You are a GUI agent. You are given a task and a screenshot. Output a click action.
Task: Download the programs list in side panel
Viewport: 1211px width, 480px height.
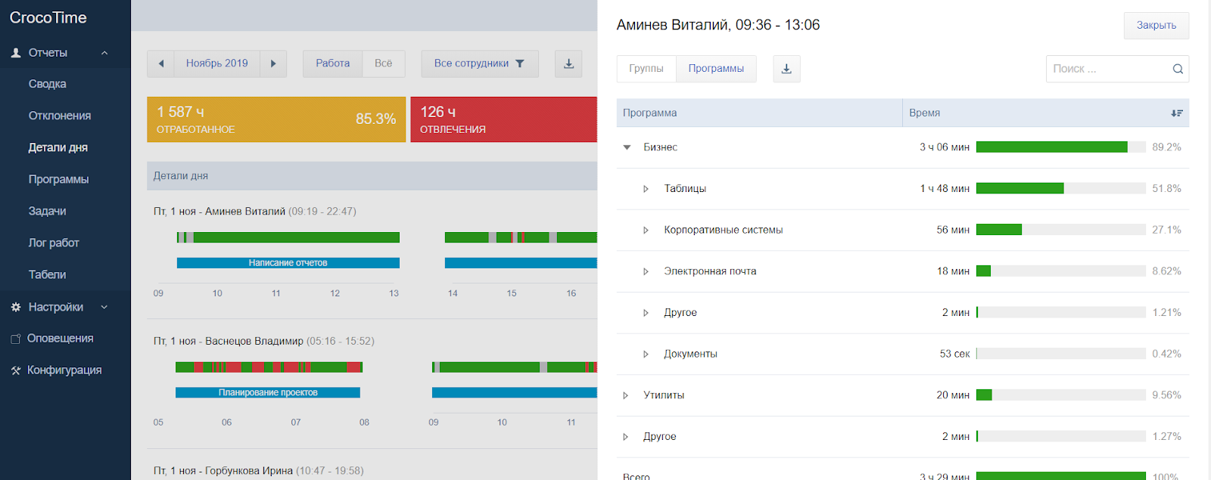click(x=786, y=69)
